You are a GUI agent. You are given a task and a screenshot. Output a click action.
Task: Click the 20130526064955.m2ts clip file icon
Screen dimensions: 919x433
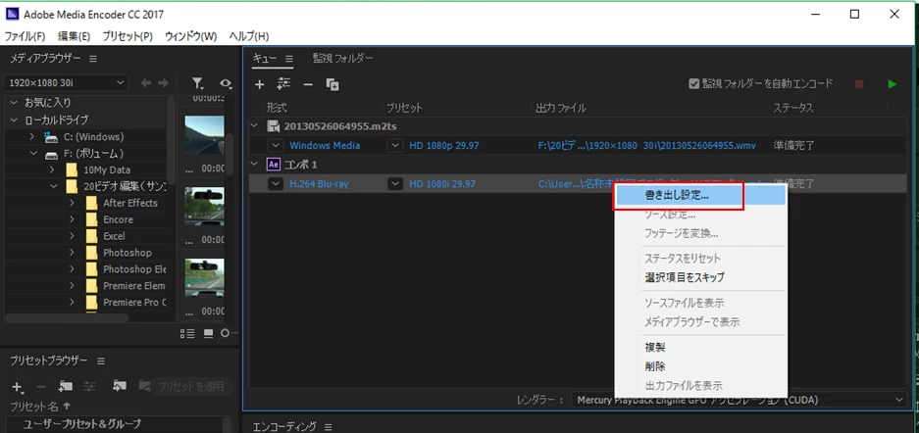[273, 125]
